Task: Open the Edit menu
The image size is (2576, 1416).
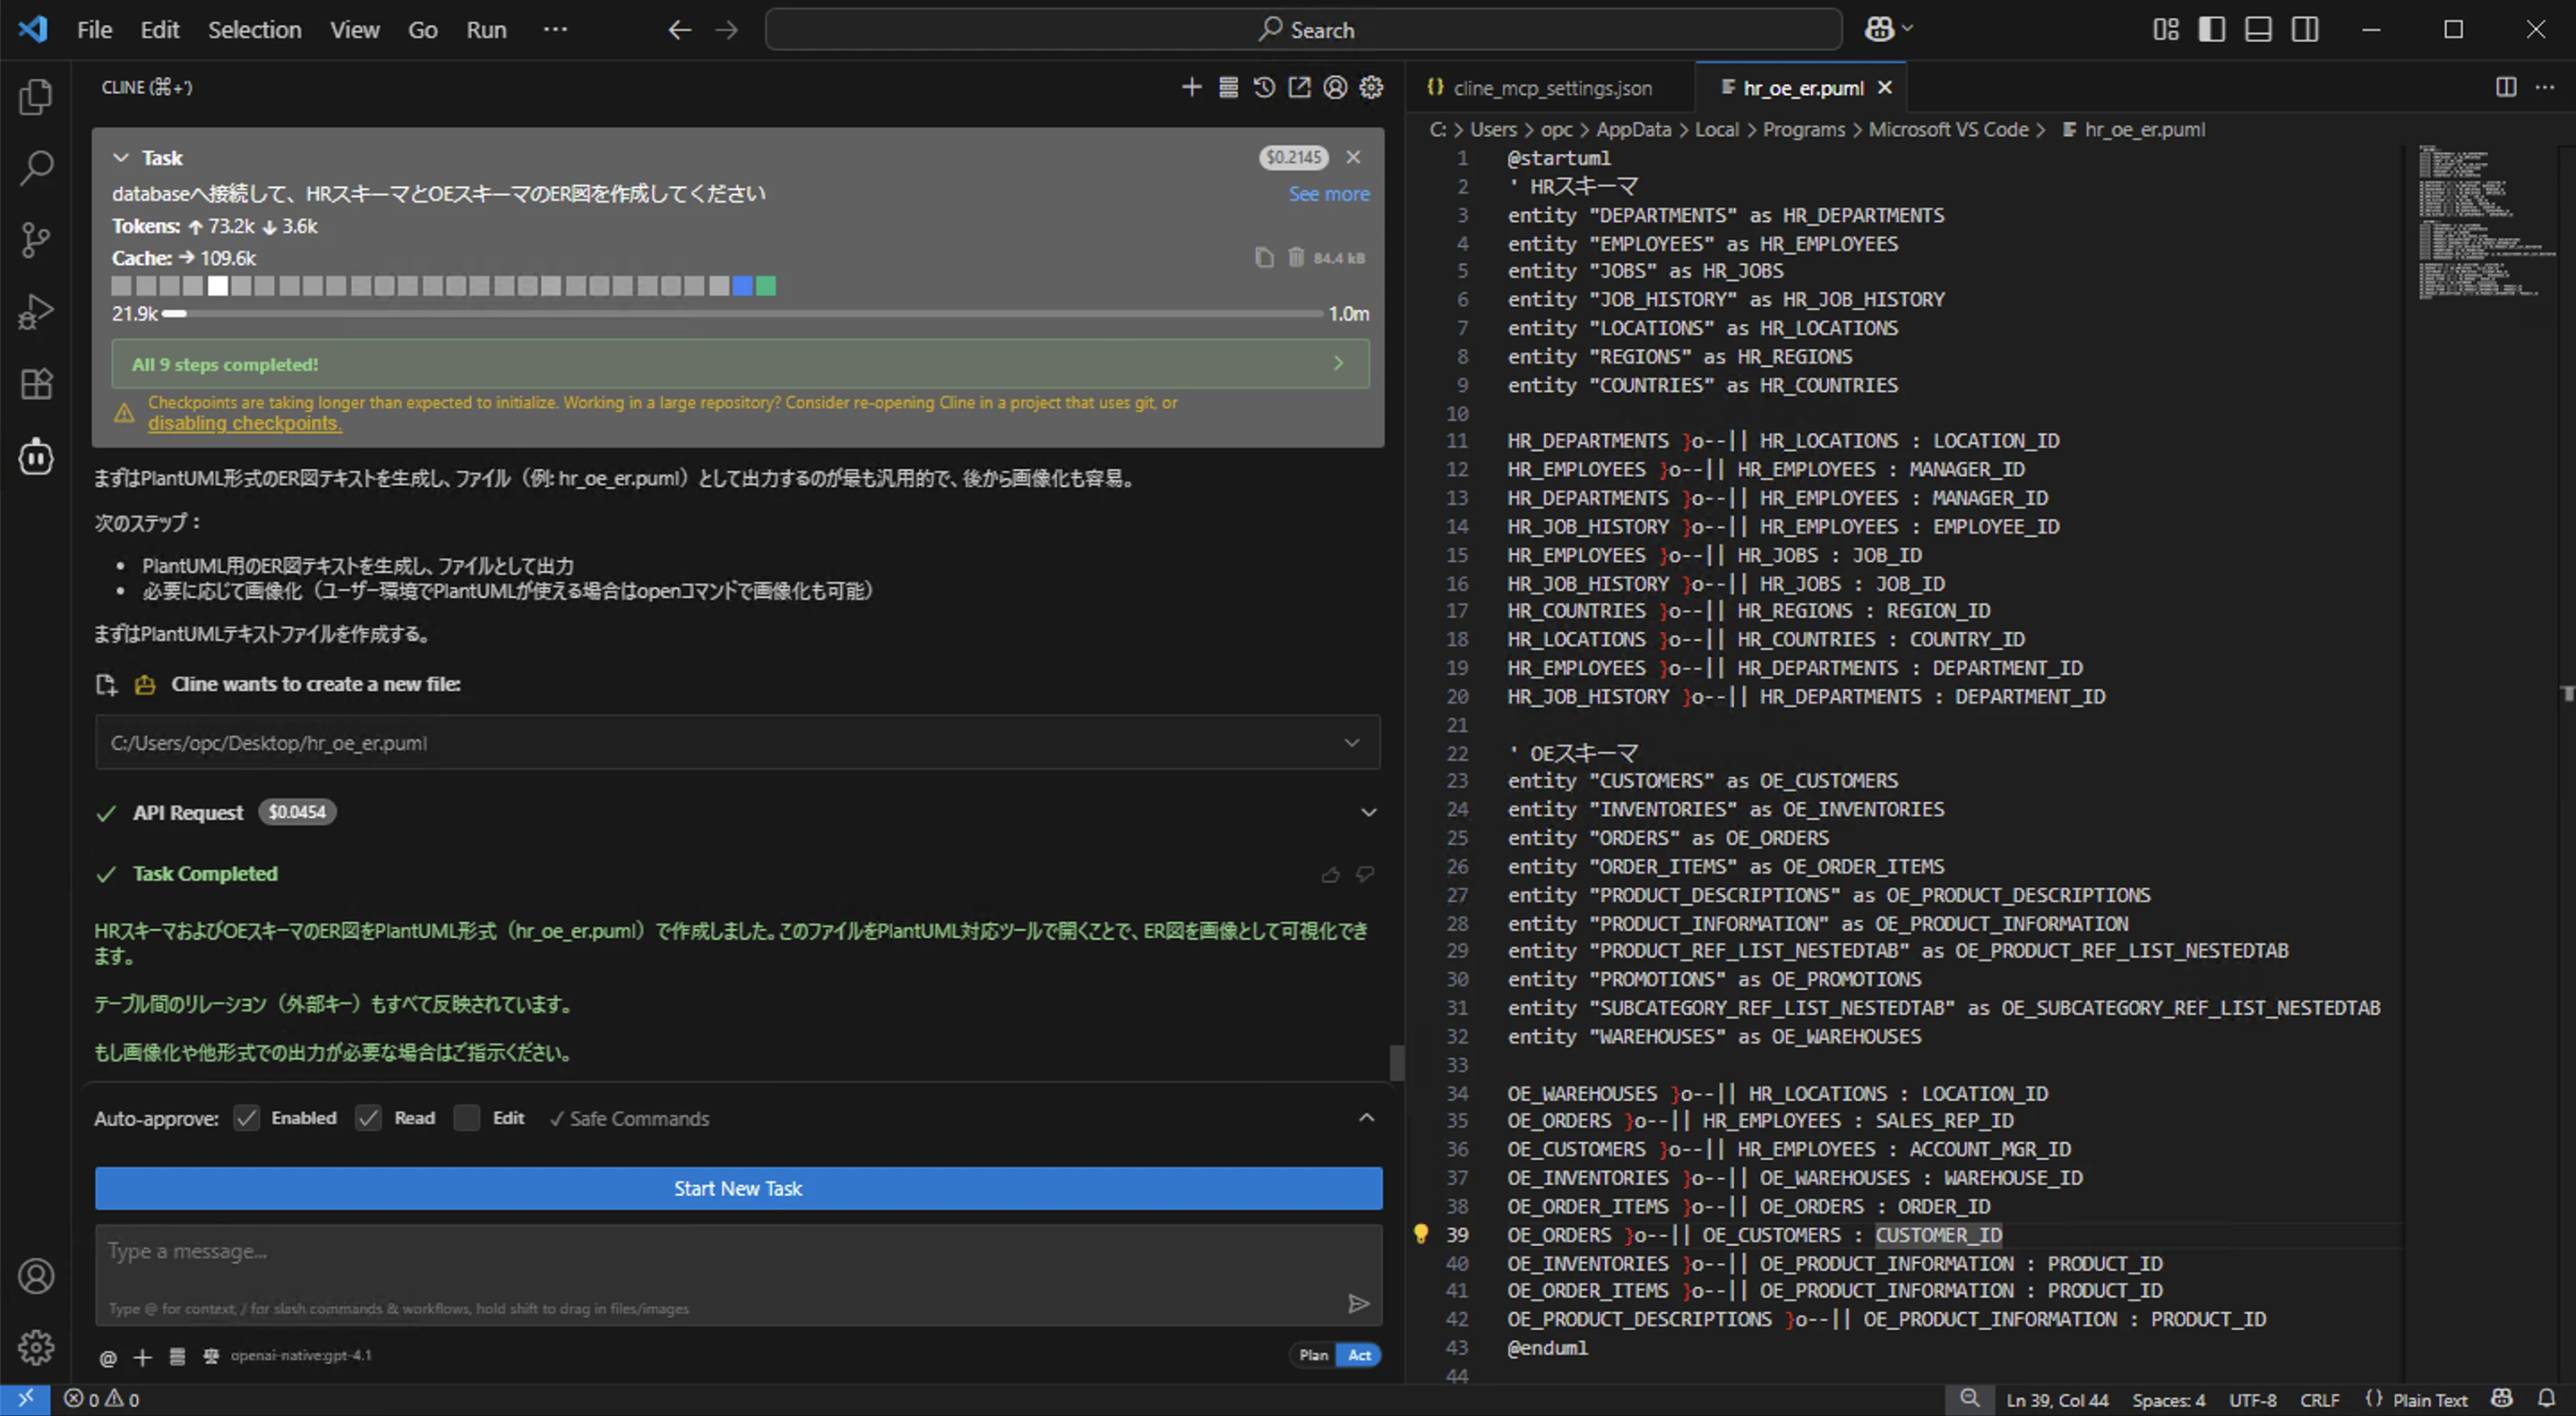Action: [x=159, y=30]
